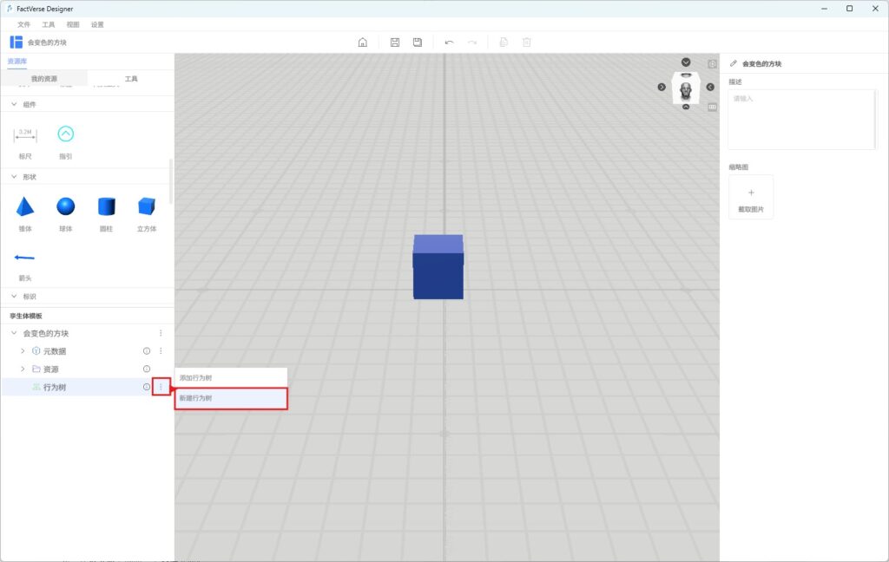Click the 指引 guide component icon

[x=65, y=134]
